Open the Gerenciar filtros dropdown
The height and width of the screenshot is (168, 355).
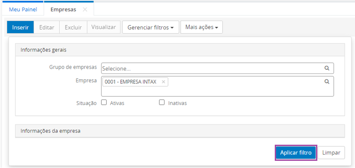coord(151,27)
